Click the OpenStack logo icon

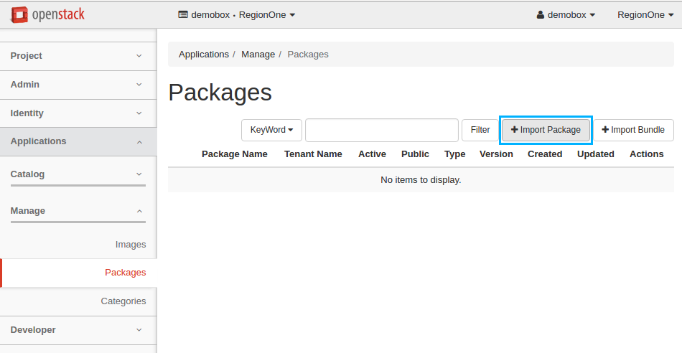point(19,14)
